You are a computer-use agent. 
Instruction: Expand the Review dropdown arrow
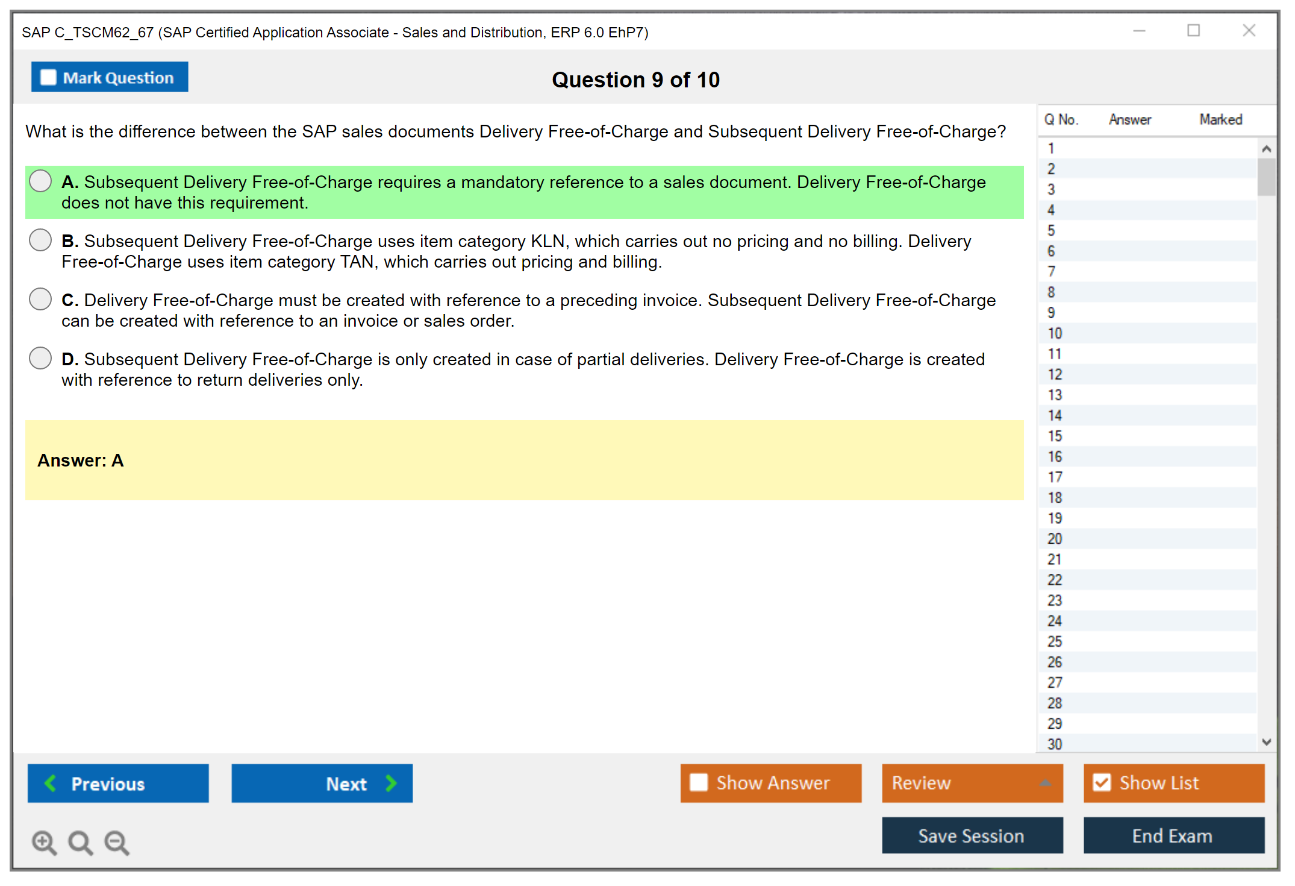(x=1045, y=783)
